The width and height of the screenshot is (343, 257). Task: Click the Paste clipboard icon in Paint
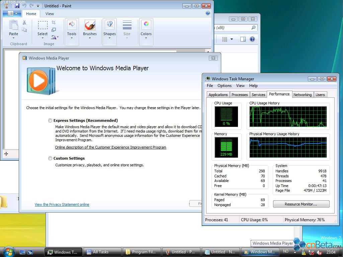(14, 25)
